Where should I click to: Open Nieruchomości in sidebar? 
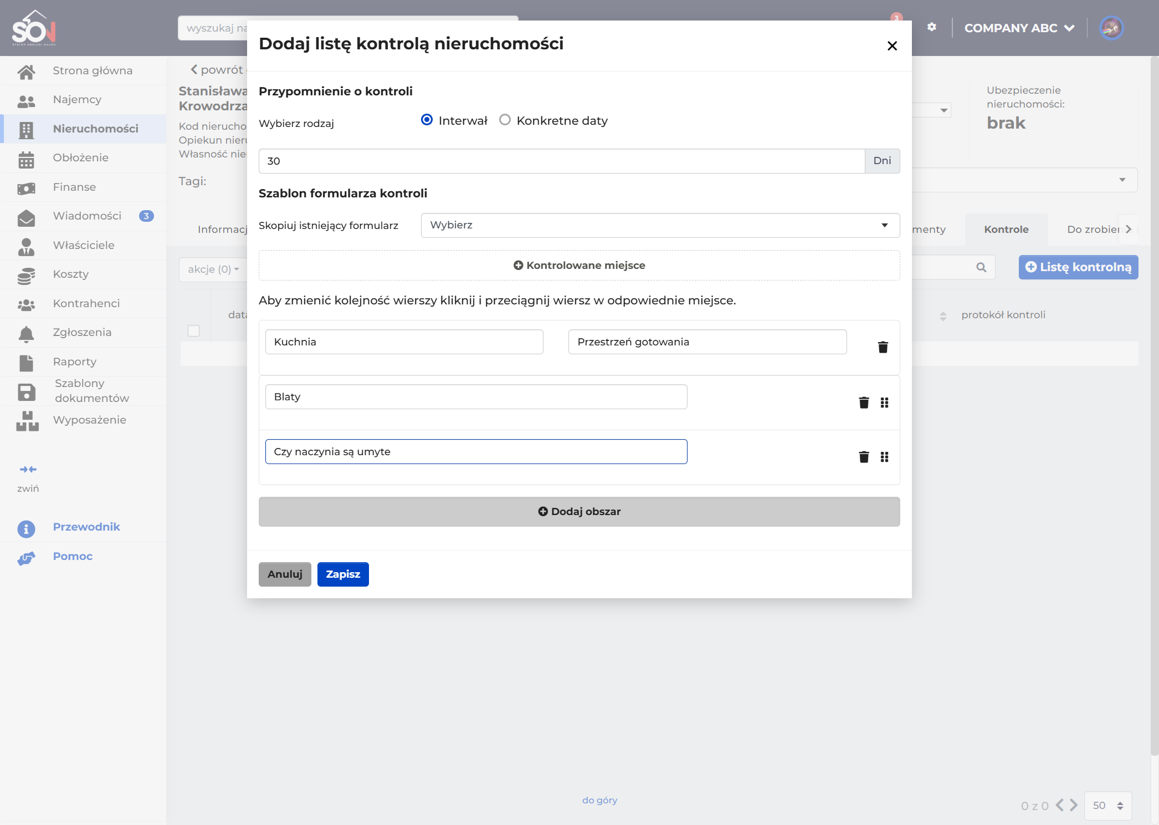[x=83, y=129]
